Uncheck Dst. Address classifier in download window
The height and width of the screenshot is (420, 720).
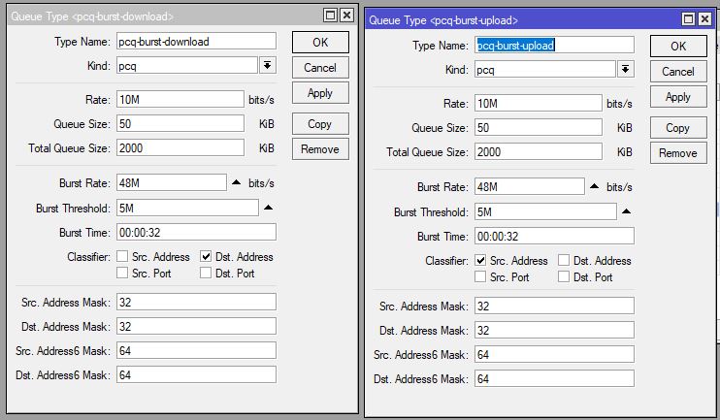(206, 256)
